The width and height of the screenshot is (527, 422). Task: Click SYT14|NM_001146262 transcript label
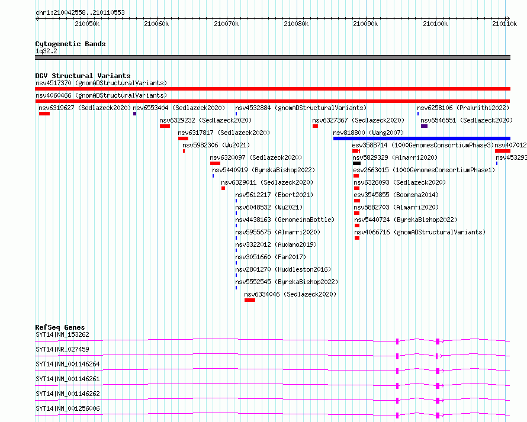68,394
